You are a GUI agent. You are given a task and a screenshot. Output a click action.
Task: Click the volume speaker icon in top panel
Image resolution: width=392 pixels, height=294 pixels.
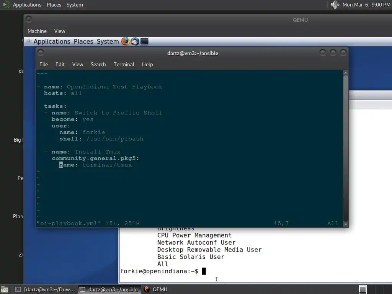(335, 5)
